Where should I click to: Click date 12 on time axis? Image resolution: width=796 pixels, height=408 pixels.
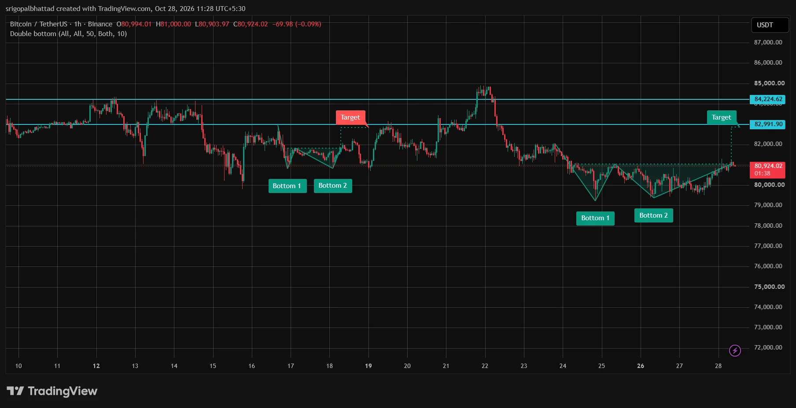[96, 366]
